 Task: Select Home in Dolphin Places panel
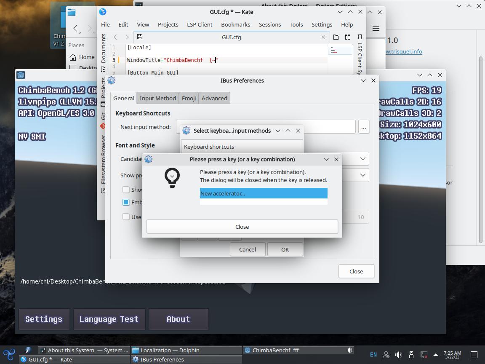pyautogui.click(x=83, y=57)
